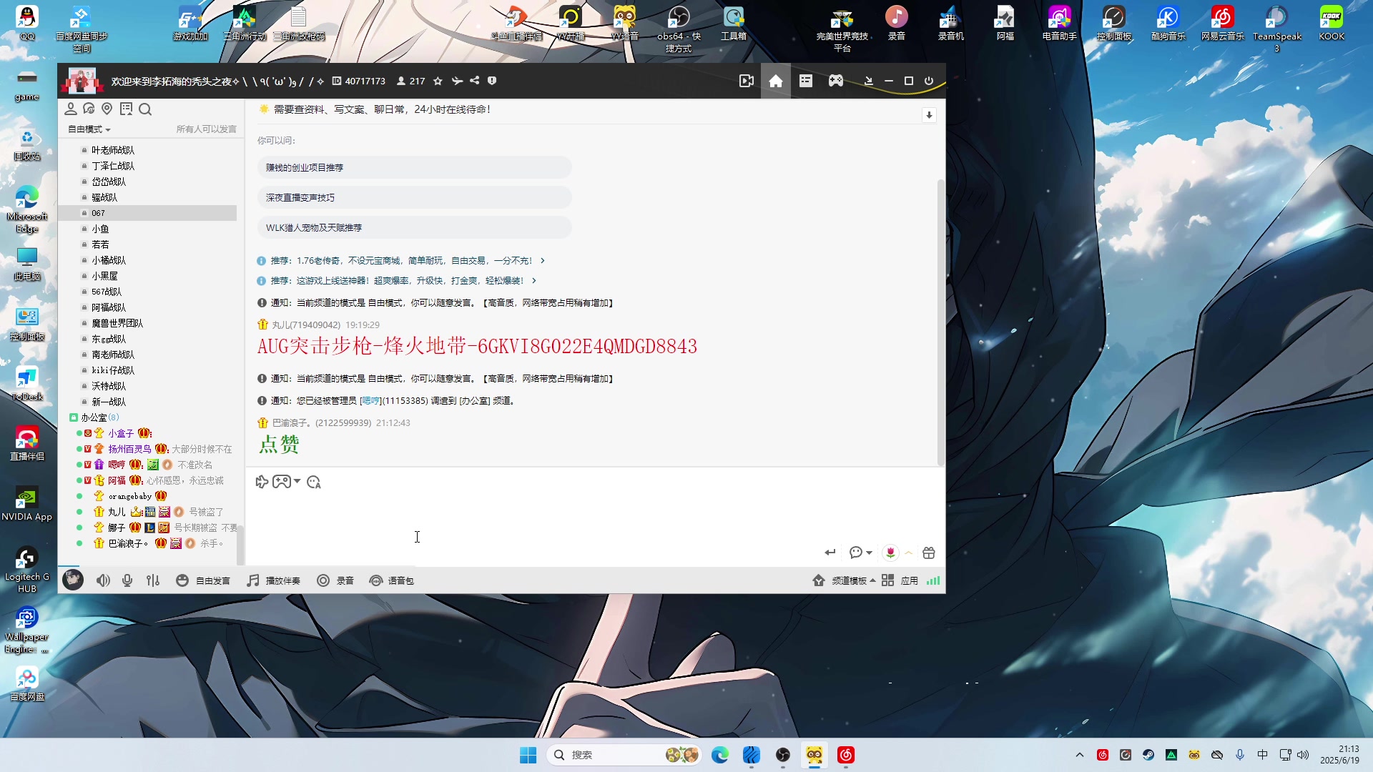Open the channel list panel icon in title bar
1373x772 pixels.
coord(806,81)
